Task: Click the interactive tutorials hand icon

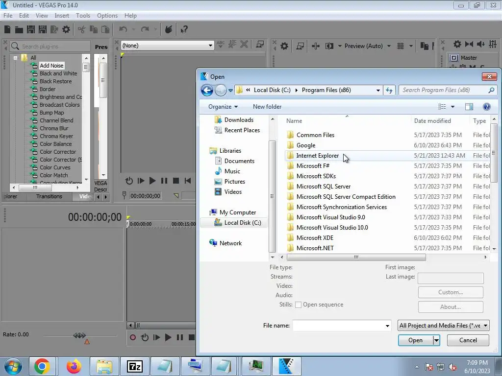Action: point(169,29)
